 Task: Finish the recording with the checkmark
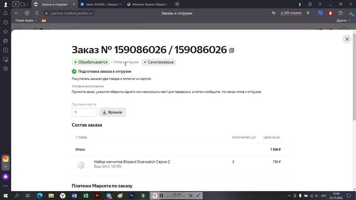198,196
